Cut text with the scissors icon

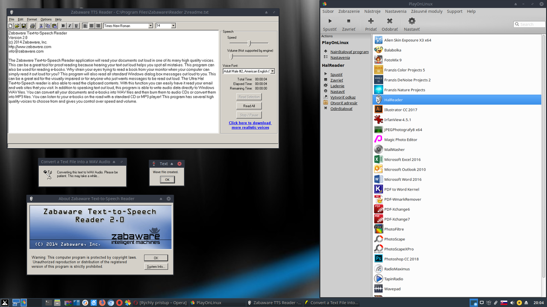click(41, 26)
